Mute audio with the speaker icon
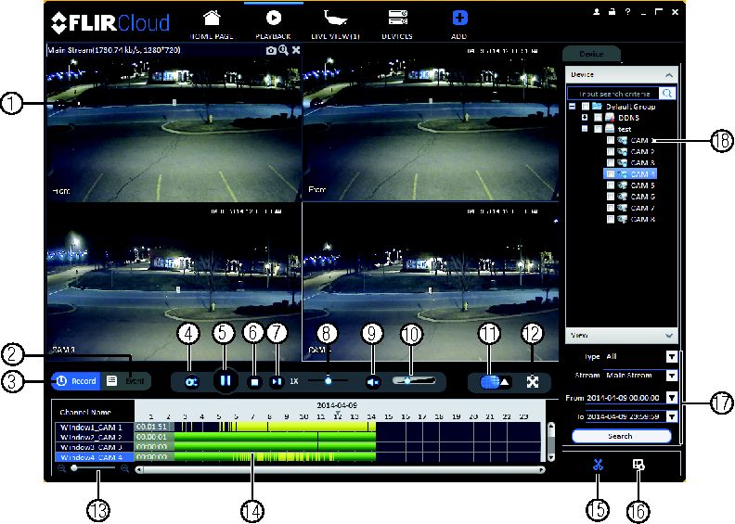This screenshot has width=735, height=524. pos(373,382)
